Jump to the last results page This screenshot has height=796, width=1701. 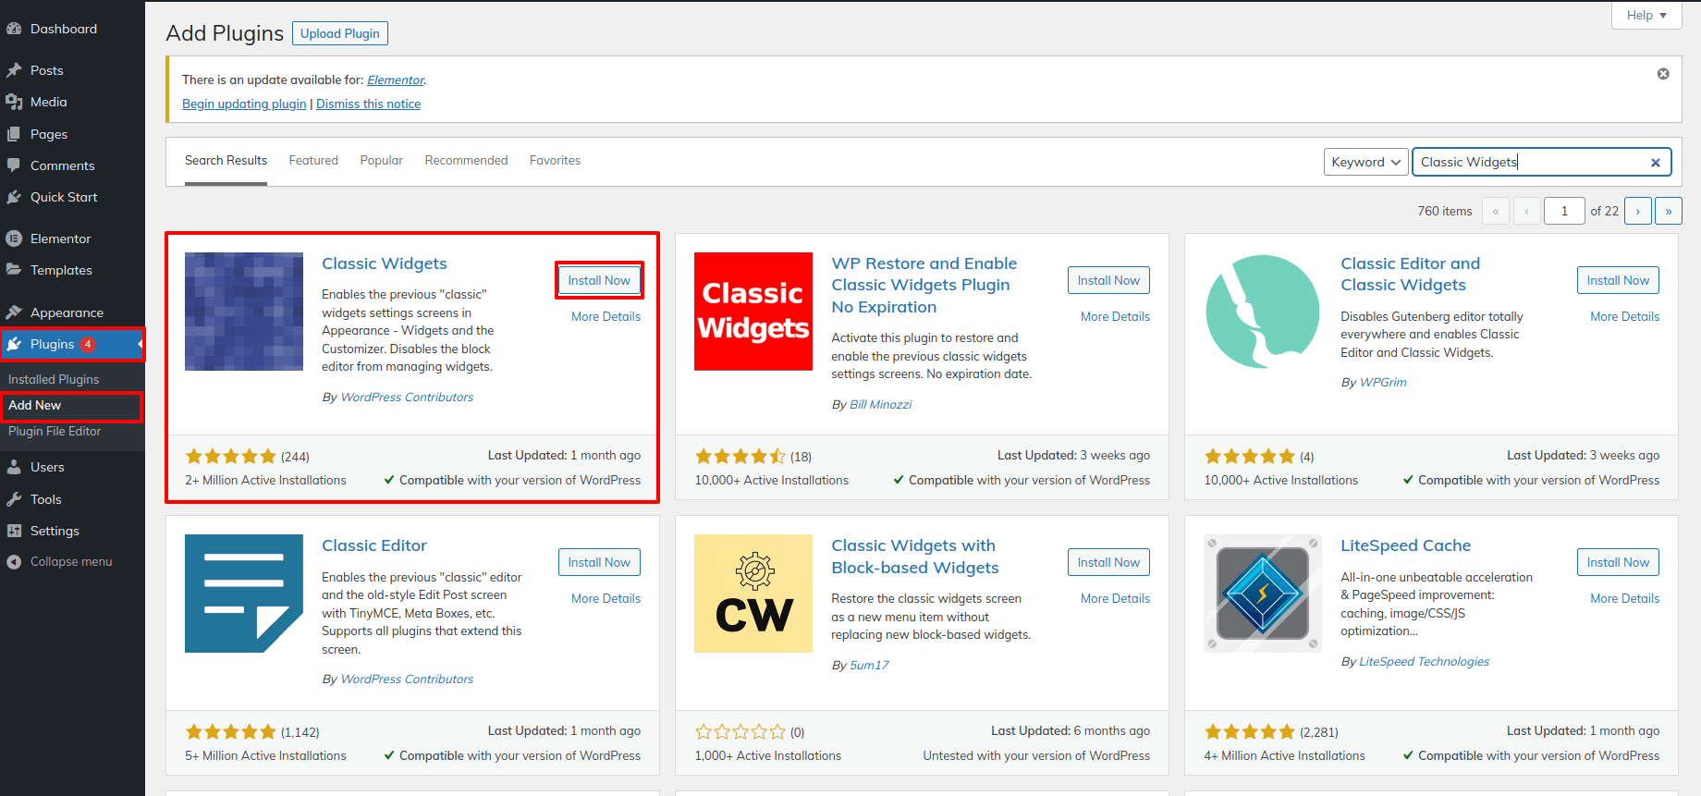coord(1669,211)
